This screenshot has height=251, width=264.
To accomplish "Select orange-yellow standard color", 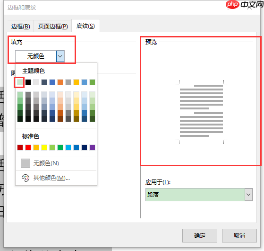I will pos(36,148).
